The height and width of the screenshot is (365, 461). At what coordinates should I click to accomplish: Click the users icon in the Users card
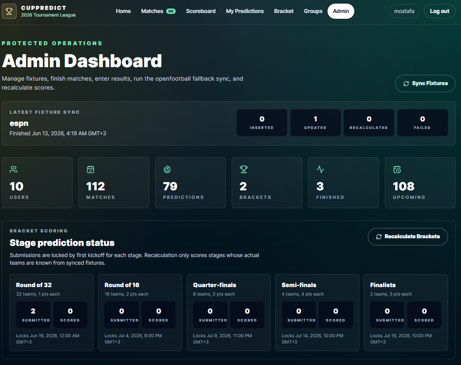click(x=13, y=169)
